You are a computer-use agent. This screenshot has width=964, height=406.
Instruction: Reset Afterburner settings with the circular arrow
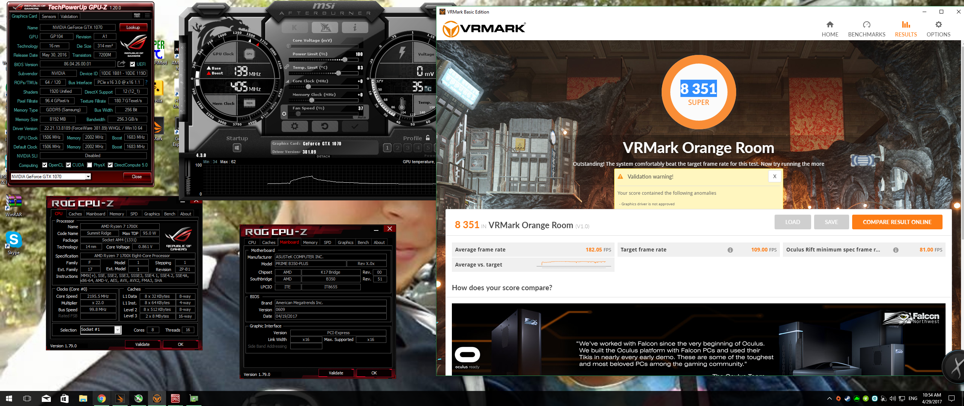coord(325,126)
